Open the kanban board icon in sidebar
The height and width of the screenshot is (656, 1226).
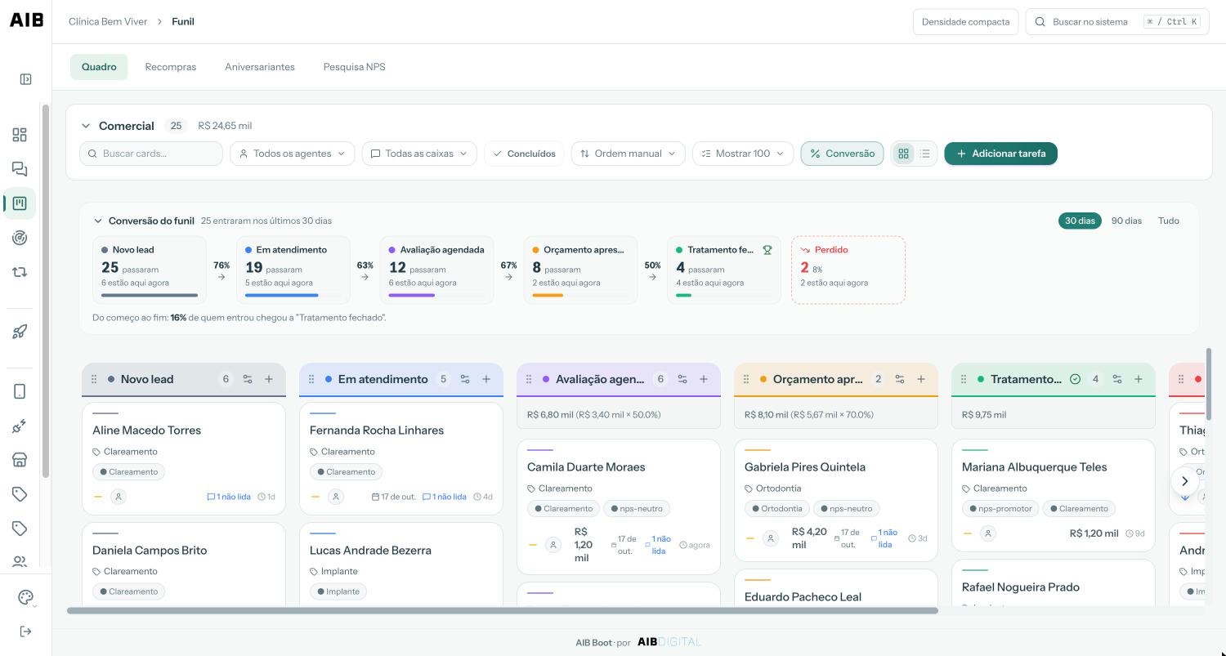20,203
